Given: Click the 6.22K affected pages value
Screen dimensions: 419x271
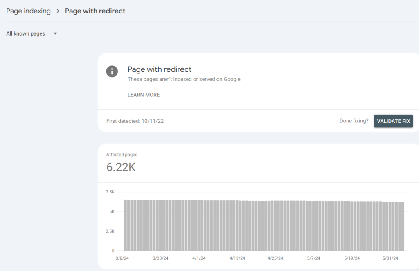Looking at the screenshot, I should point(121,167).
